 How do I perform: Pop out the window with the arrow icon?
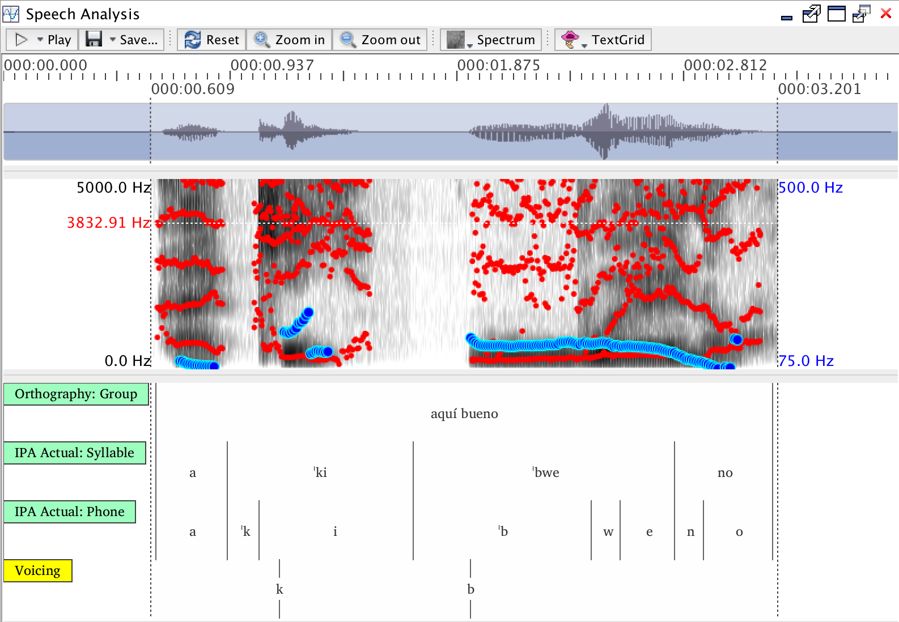click(811, 14)
